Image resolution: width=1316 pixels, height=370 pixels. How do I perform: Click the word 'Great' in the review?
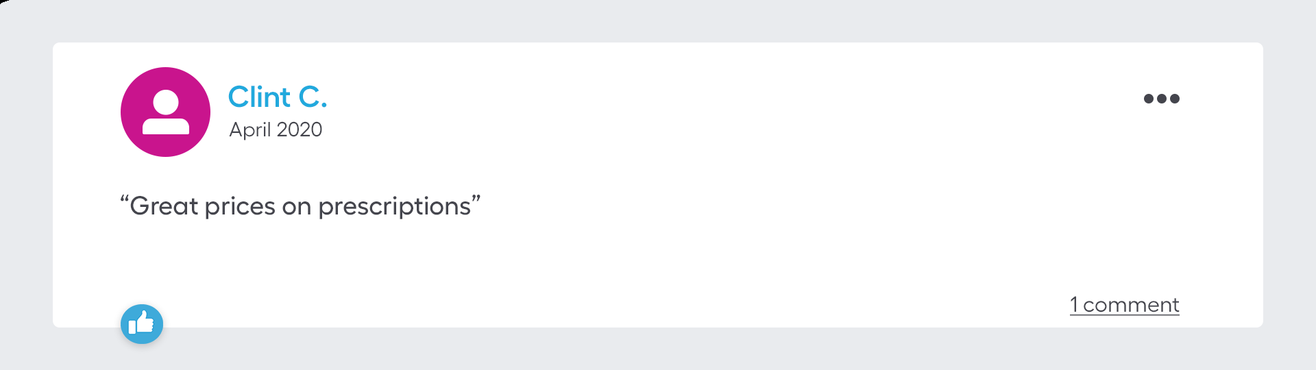[x=164, y=206]
